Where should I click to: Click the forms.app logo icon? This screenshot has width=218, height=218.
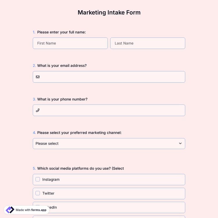pos(10,210)
